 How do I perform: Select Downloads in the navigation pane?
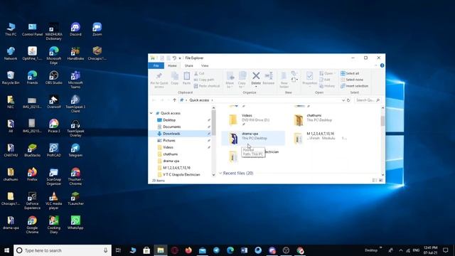point(171,134)
